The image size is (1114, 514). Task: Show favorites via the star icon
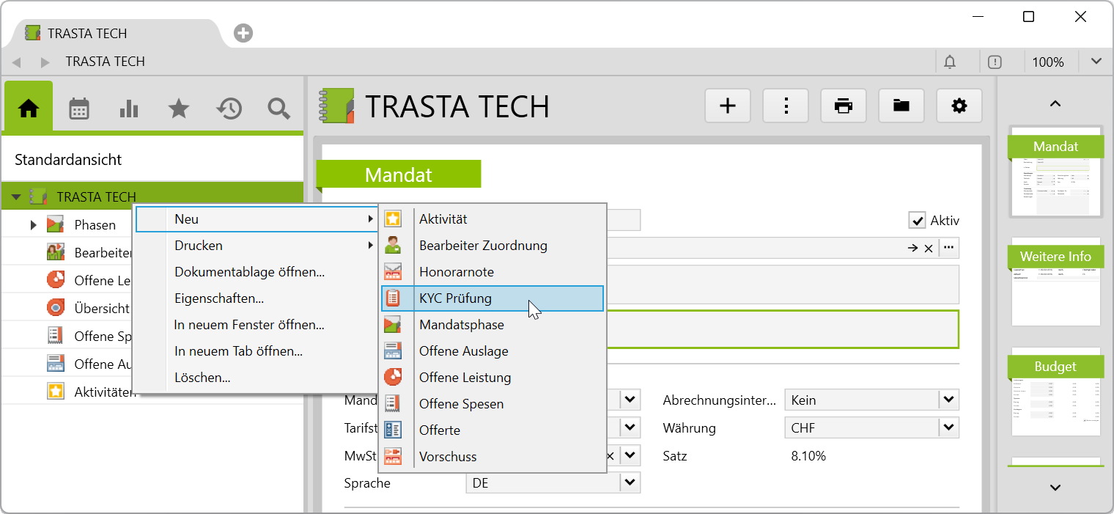178,109
